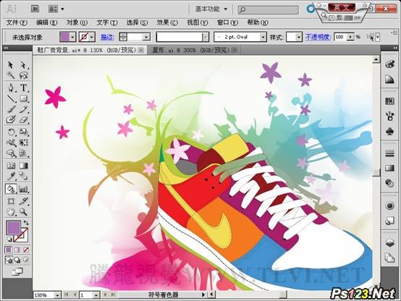Image resolution: width=401 pixels, height=301 pixels.
Task: Open the 不透明度 transparency link
Action: [x=318, y=38]
